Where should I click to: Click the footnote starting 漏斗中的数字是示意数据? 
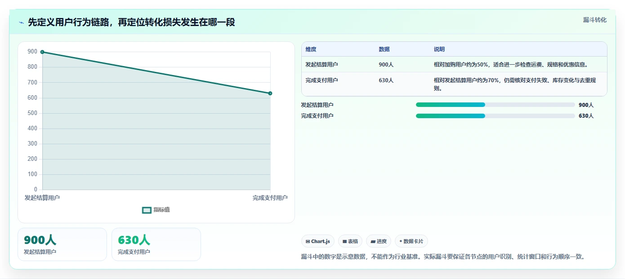pyautogui.click(x=443, y=257)
